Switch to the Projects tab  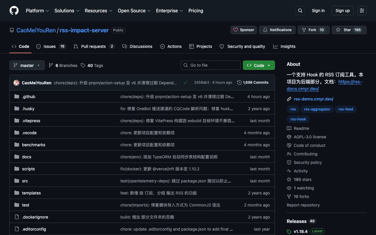[x=201, y=46]
